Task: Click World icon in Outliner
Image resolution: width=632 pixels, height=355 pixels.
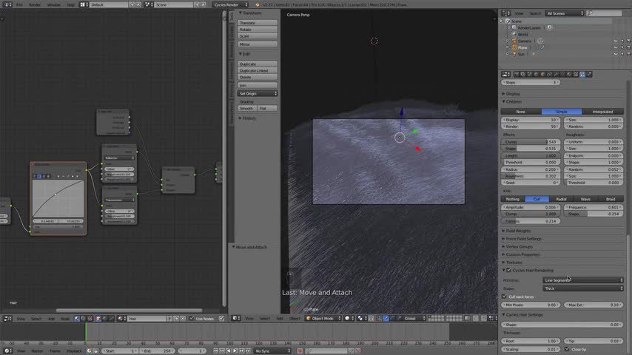Action: tap(514, 34)
